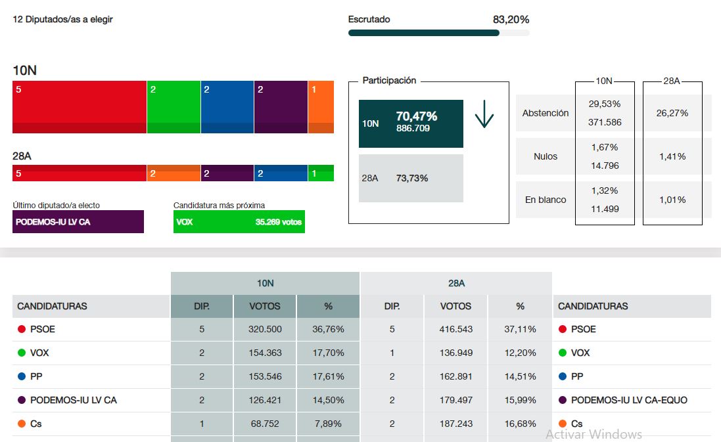The height and width of the screenshot is (442, 721).
Task: Click the red 5-seat segment in 10N bar
Action: (79, 106)
